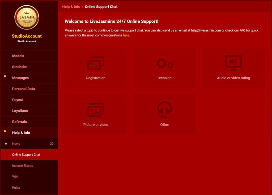Screen dimensions: 272x195
Task: Open the Wiki submenu item
Action: click(29, 177)
